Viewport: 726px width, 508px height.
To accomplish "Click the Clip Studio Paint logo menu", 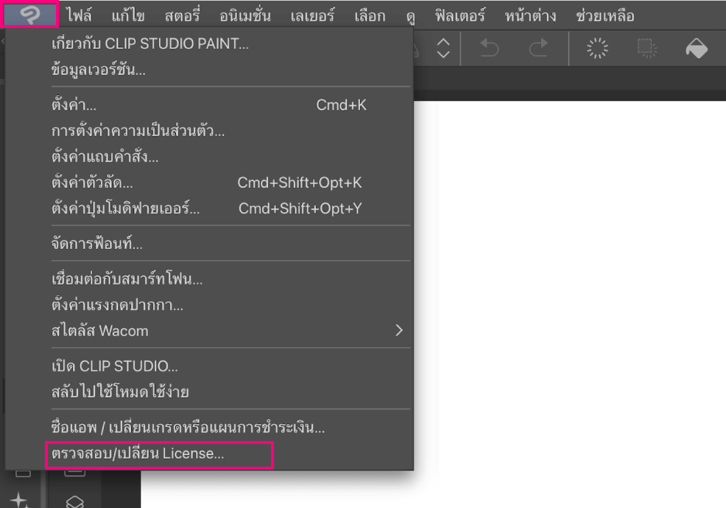I will click(30, 15).
